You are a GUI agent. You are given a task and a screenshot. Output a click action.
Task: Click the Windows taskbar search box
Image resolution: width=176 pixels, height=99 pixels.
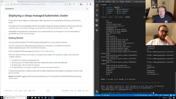tap(15, 98)
